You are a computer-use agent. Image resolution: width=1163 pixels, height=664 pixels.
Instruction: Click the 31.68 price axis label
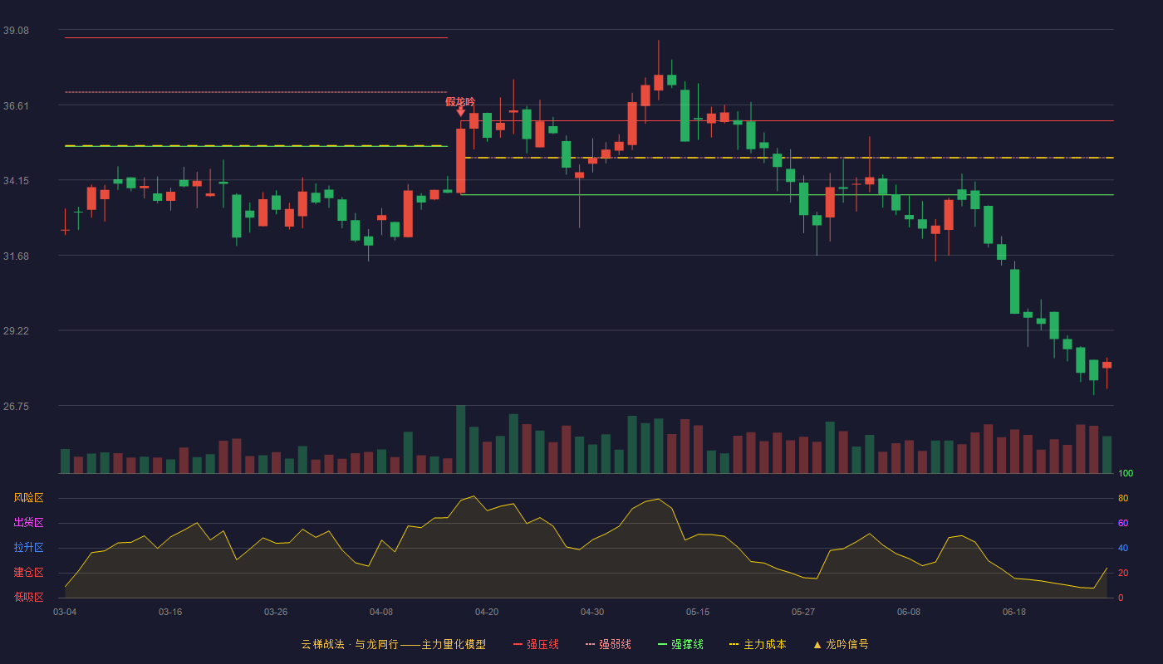pyautogui.click(x=16, y=256)
